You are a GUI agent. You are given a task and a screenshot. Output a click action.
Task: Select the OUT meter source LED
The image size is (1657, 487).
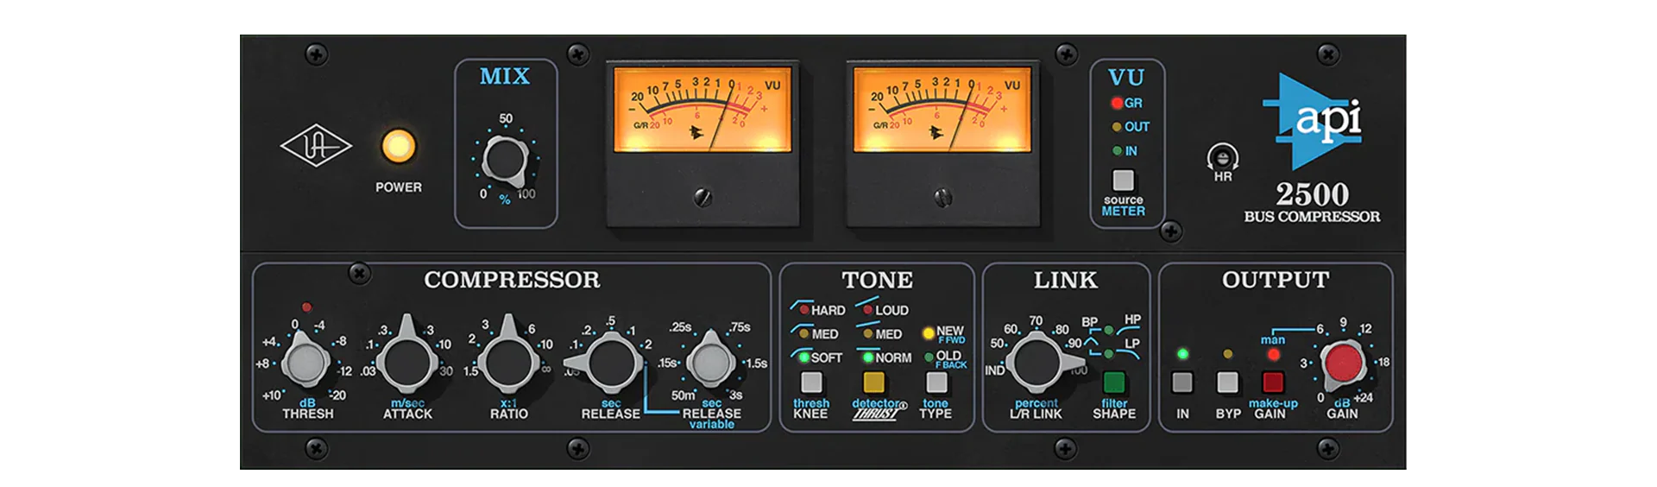(1117, 127)
